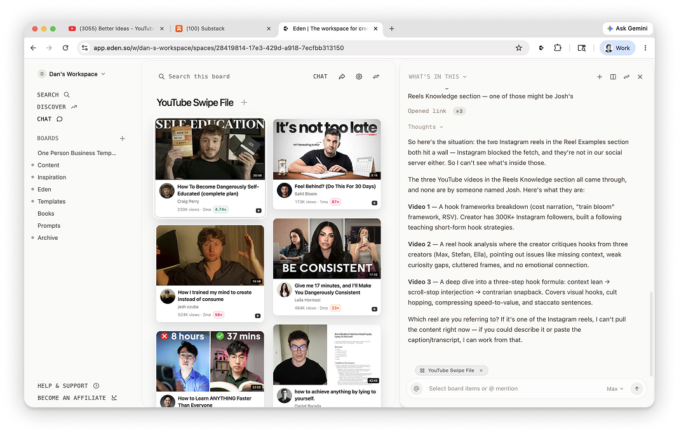Click the chat panel scrollbar
Viewport: 679px width, 434px height.
click(651, 334)
